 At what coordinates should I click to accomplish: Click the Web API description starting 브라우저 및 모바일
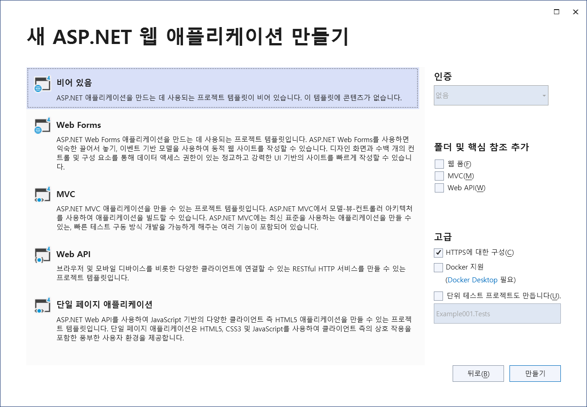(231, 273)
